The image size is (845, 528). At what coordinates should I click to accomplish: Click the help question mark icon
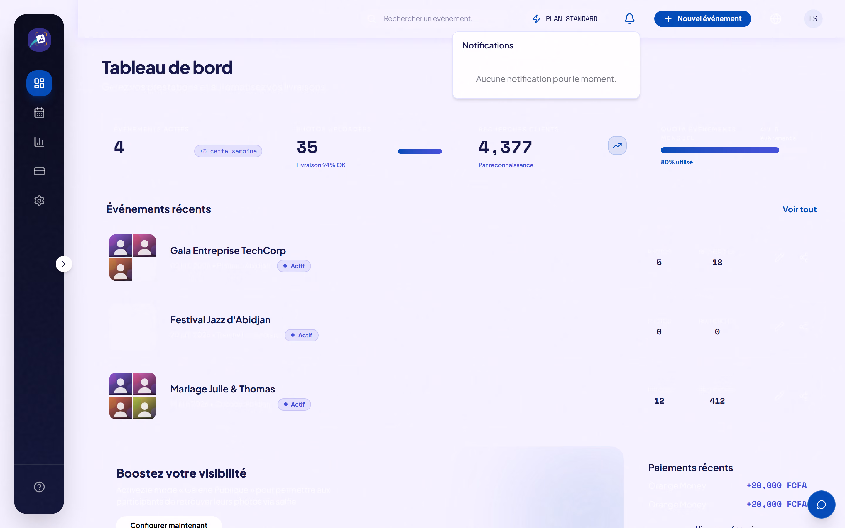point(39,487)
